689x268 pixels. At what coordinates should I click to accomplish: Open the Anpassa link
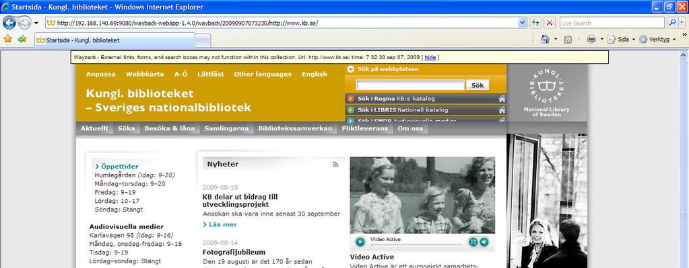100,74
